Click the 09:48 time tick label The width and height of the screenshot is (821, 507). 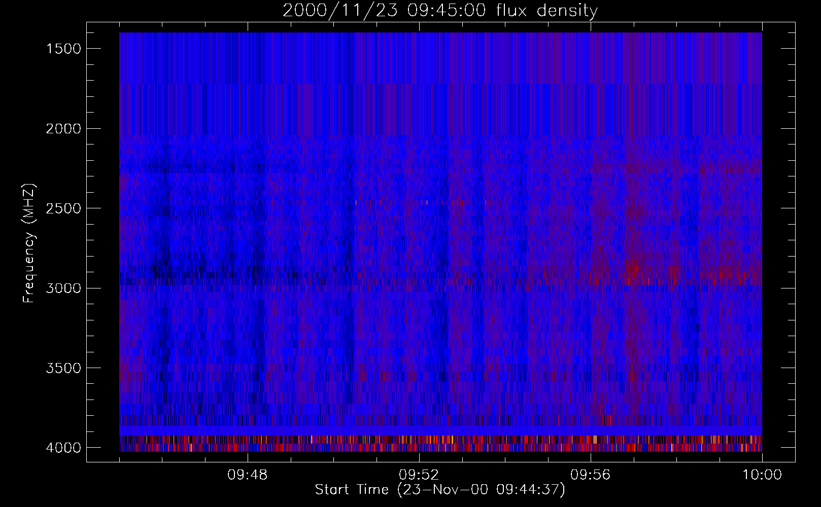[x=248, y=475]
